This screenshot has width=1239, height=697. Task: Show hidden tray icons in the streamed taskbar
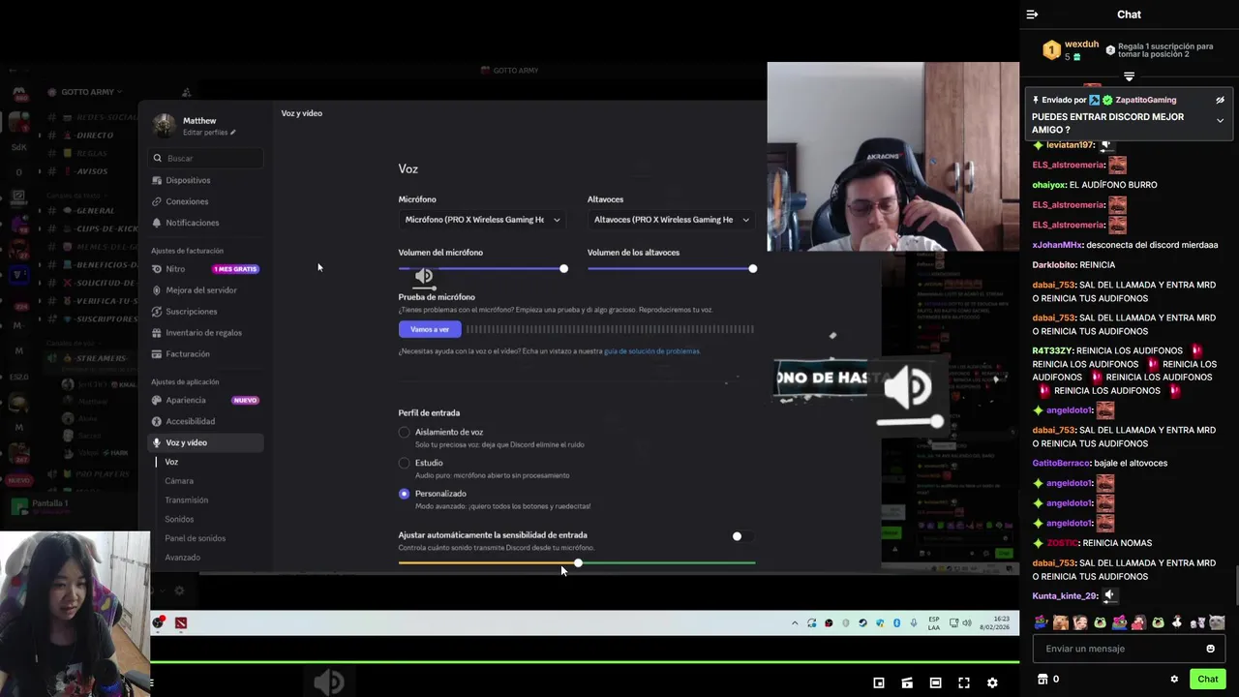point(795,622)
